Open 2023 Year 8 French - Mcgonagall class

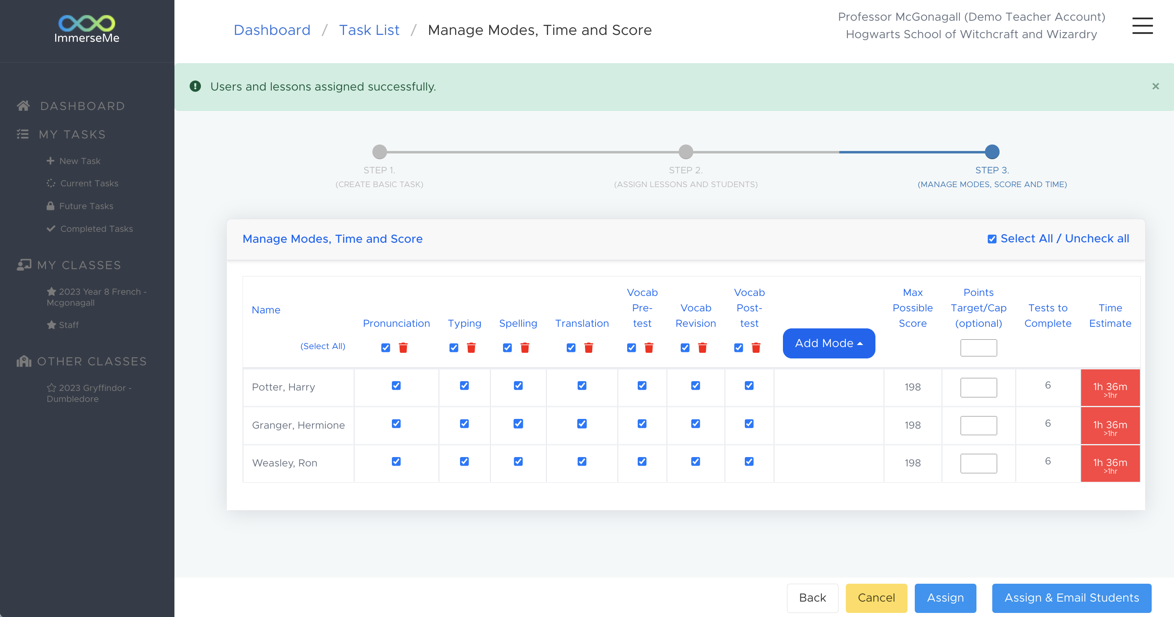click(x=97, y=297)
